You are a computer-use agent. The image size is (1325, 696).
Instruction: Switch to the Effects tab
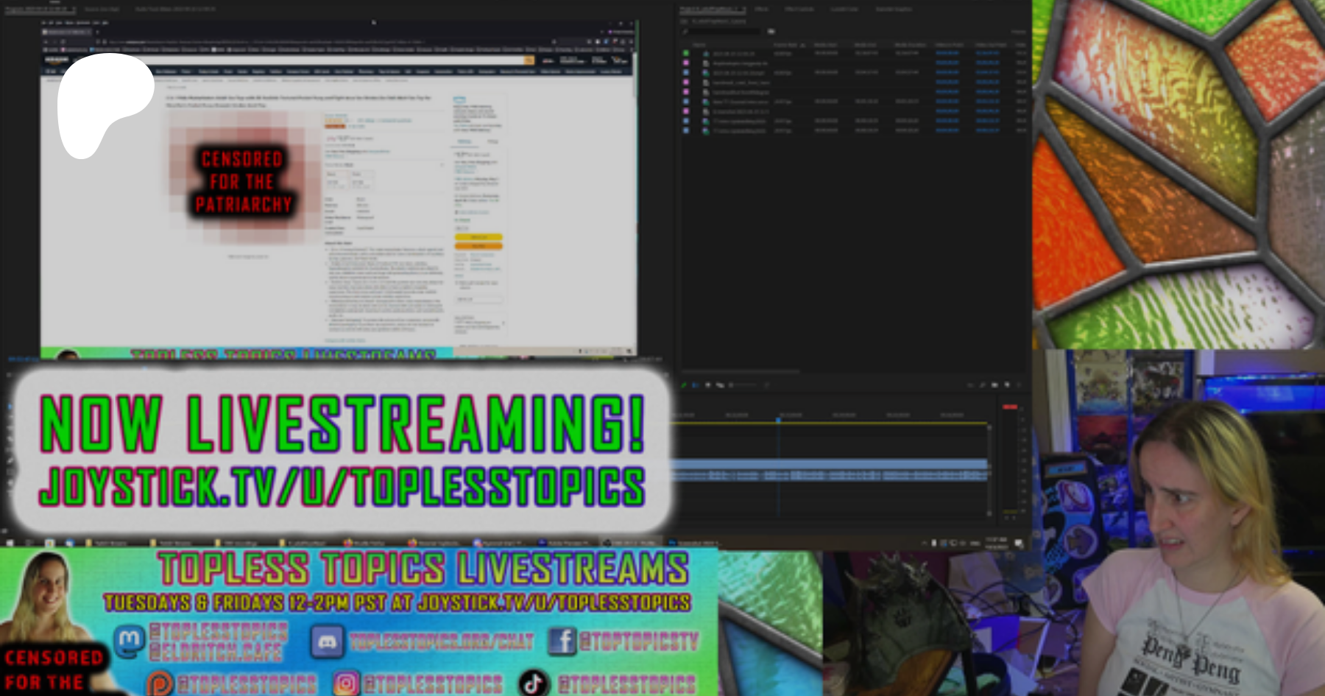point(761,9)
